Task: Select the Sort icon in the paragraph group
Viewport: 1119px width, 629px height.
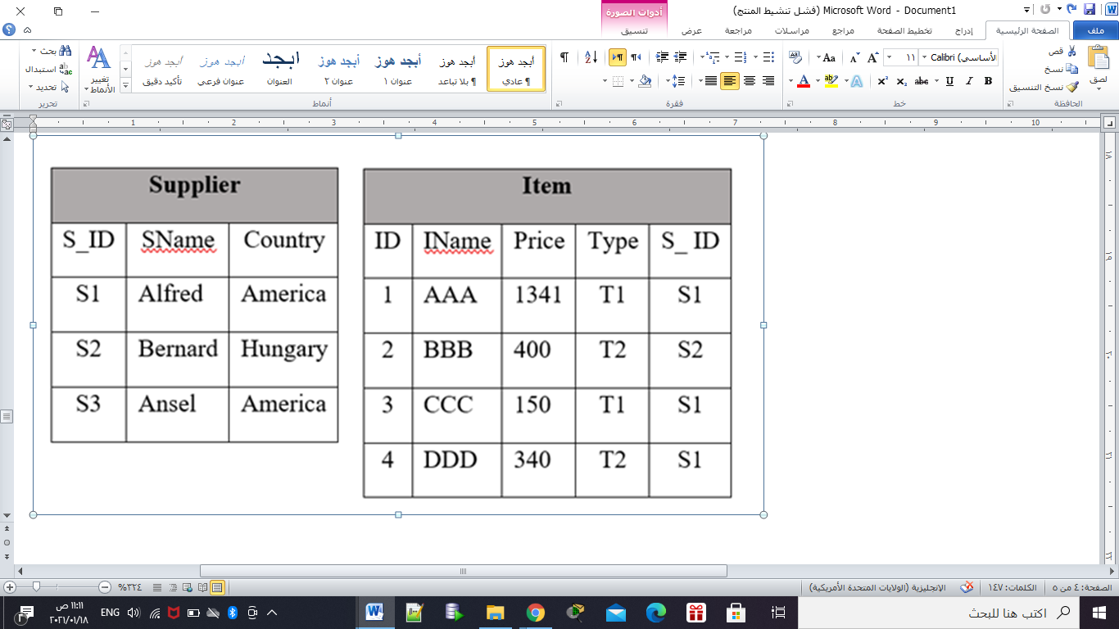Action: (589, 57)
